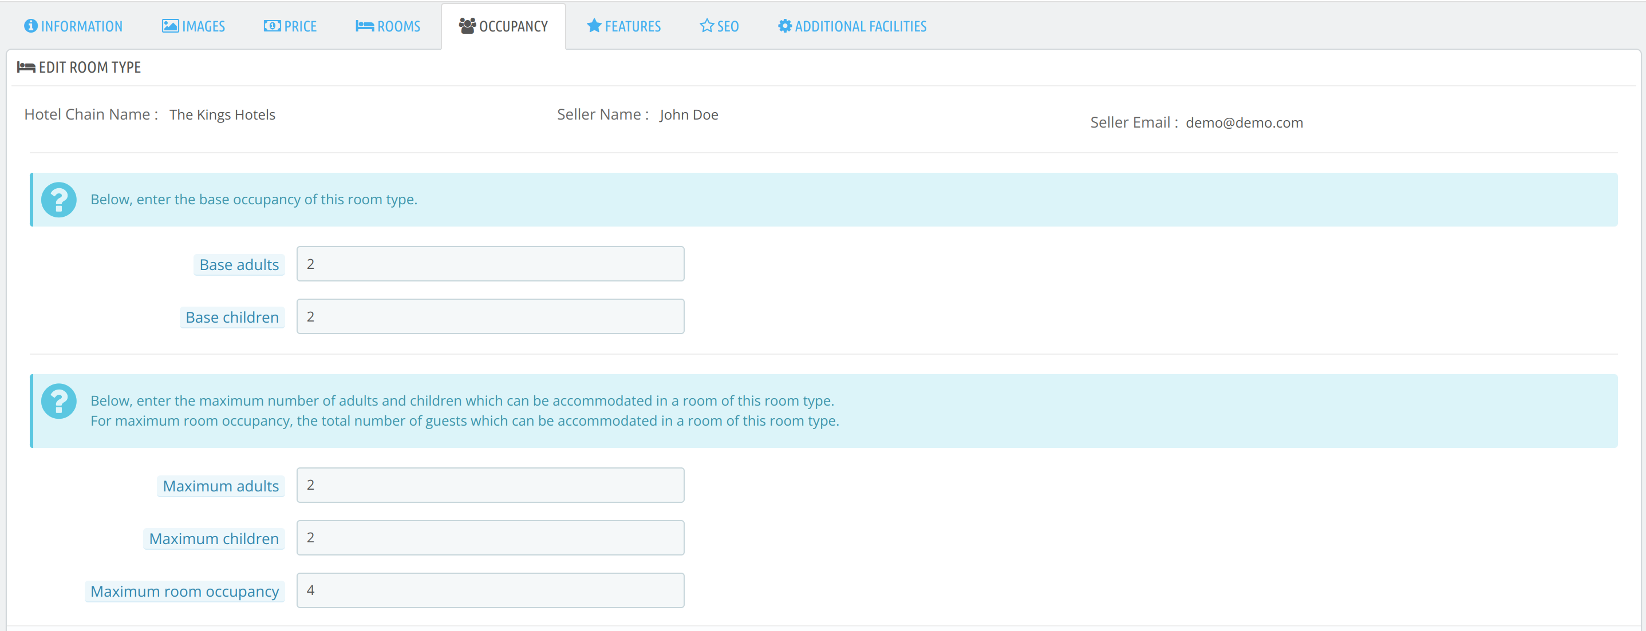
Task: Click the help icon in base occupancy notice
Action: point(59,200)
